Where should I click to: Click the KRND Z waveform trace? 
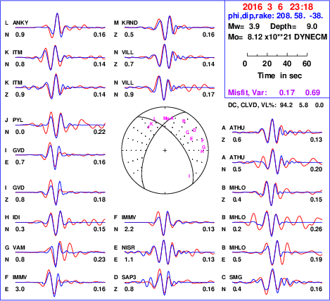point(170,27)
